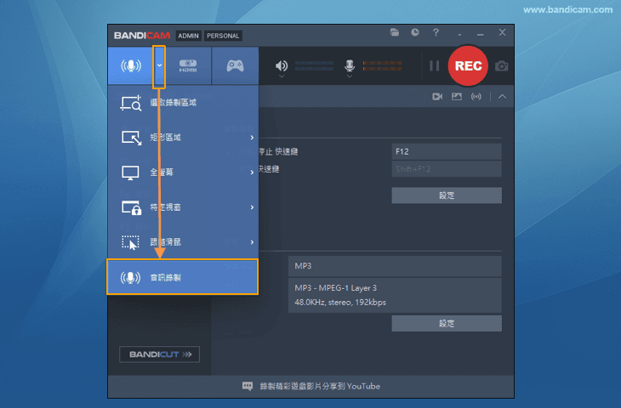Viewport: 621px width, 408px height.
Task: Minimize the Bandicam window
Action: 481,34
